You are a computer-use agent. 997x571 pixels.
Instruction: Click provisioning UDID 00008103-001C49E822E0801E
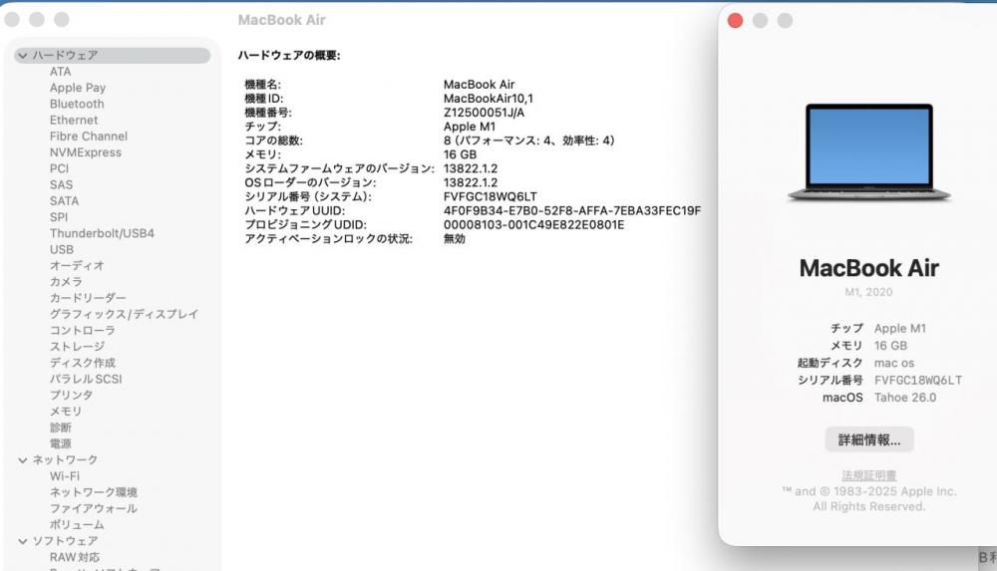pyautogui.click(x=534, y=224)
